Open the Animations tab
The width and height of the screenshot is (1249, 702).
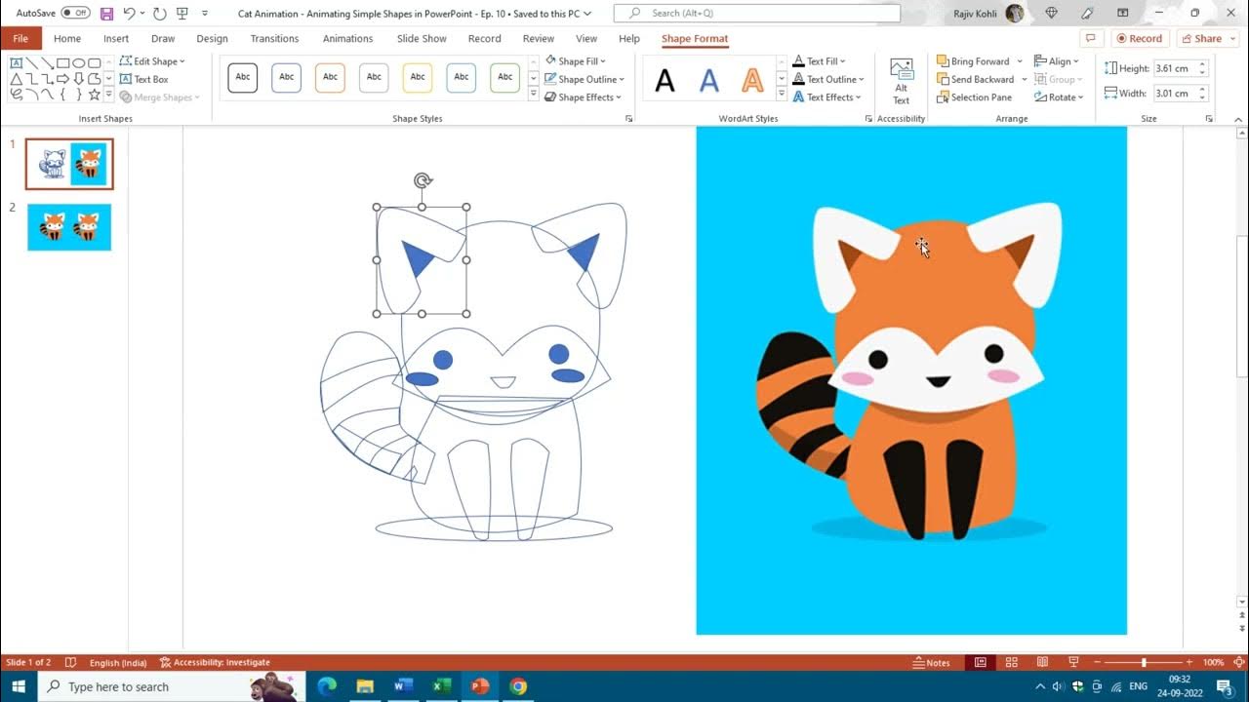point(347,39)
